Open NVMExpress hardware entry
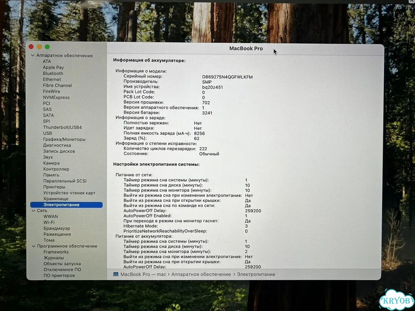This screenshot has height=311, width=415. 56,98
